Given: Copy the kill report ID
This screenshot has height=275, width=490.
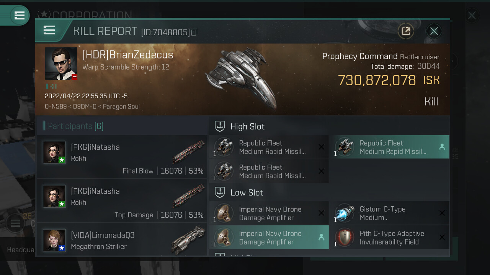Looking at the screenshot, I should pyautogui.click(x=194, y=32).
